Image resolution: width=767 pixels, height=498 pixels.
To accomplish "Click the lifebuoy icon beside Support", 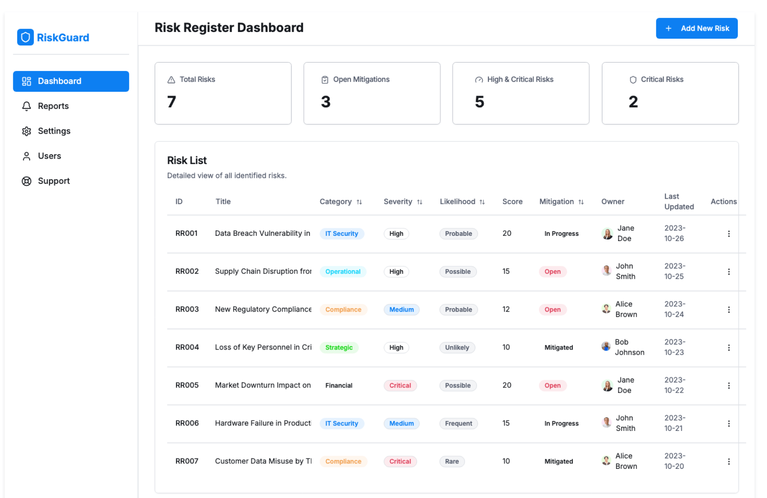I will click(x=26, y=181).
